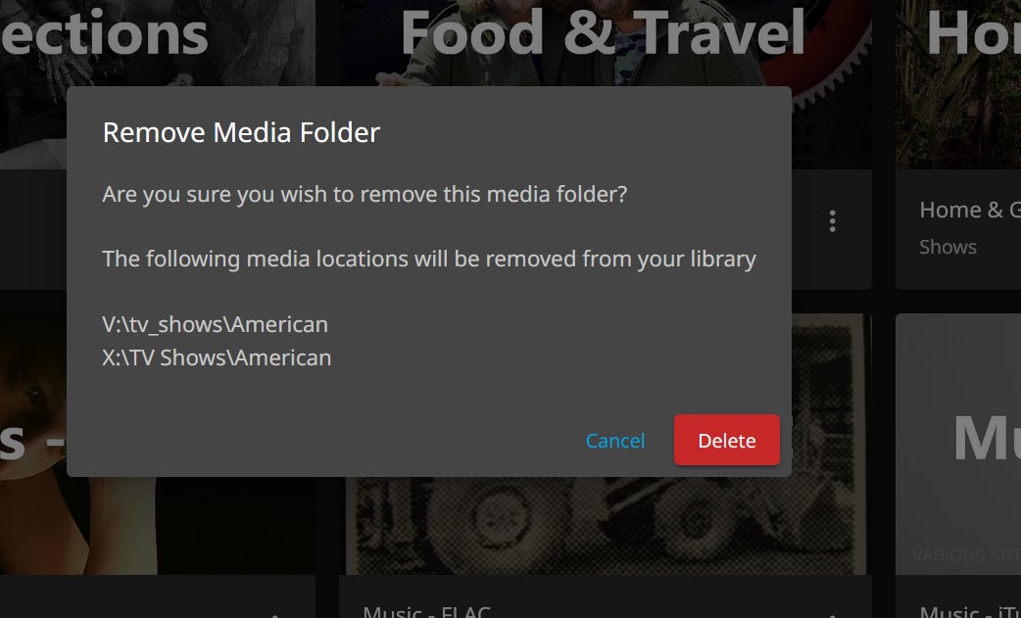Click the Music - FLAC library name

pyautogui.click(x=426, y=611)
